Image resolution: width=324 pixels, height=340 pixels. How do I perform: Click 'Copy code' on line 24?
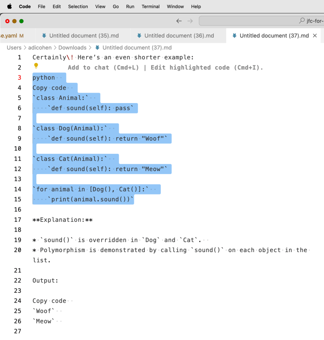49,301
